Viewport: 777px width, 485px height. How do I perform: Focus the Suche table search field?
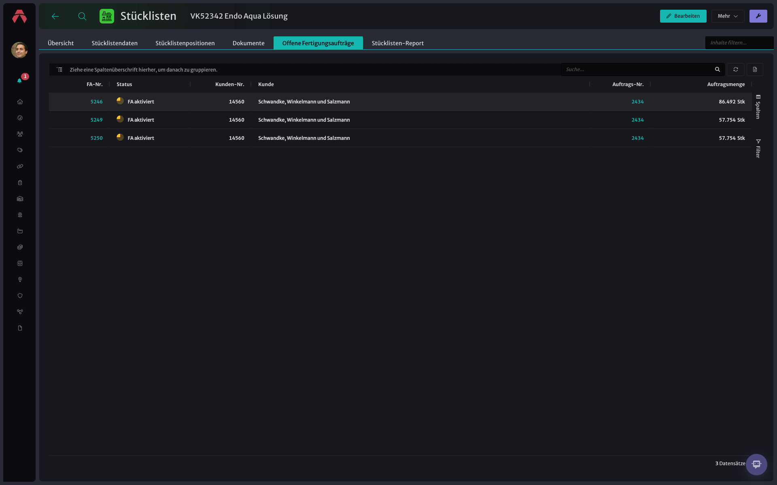pyautogui.click(x=639, y=70)
